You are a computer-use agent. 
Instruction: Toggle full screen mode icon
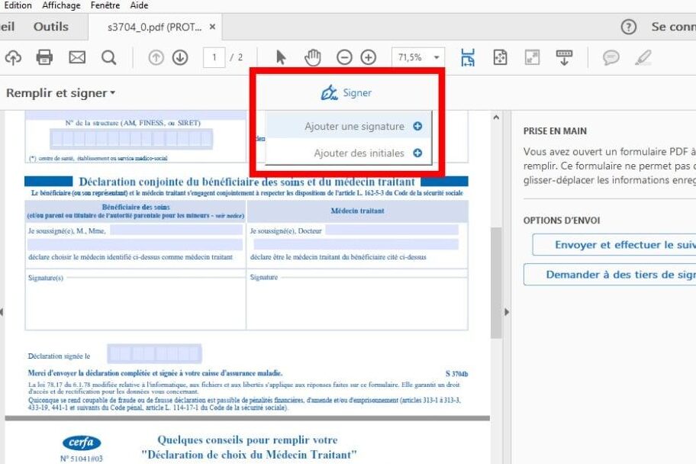[532, 57]
